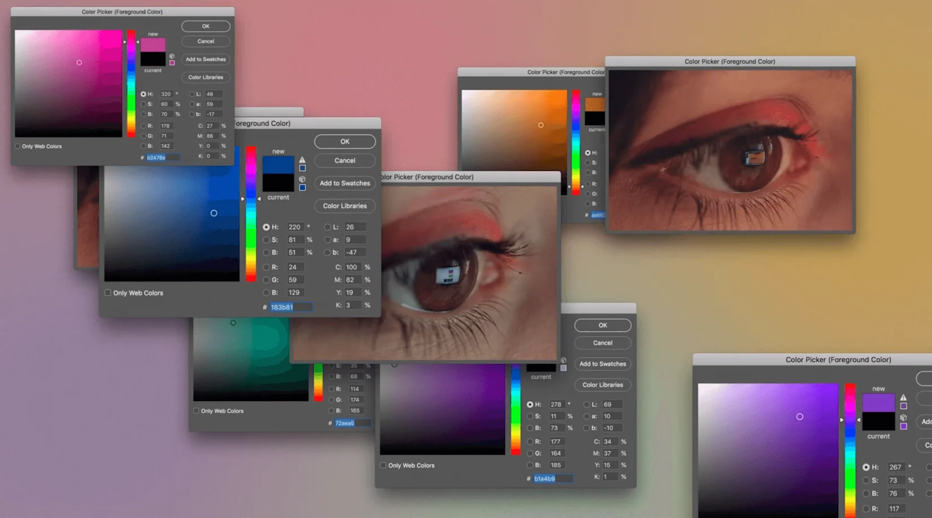Click Add to Swatches in the b1a4b9 picker

(x=603, y=364)
